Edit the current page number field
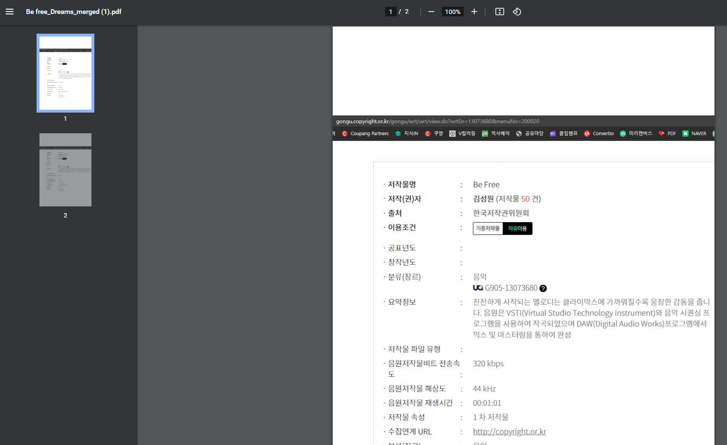Image resolution: width=727 pixels, height=445 pixels. [x=390, y=12]
